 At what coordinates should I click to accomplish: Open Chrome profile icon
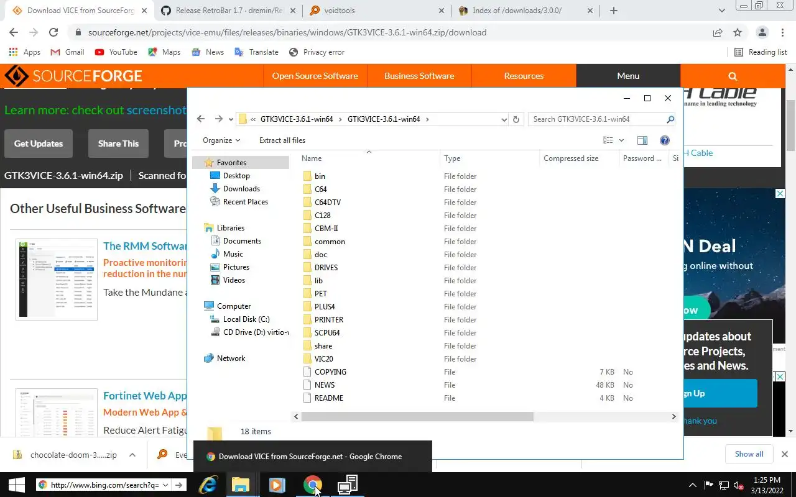coord(762,32)
